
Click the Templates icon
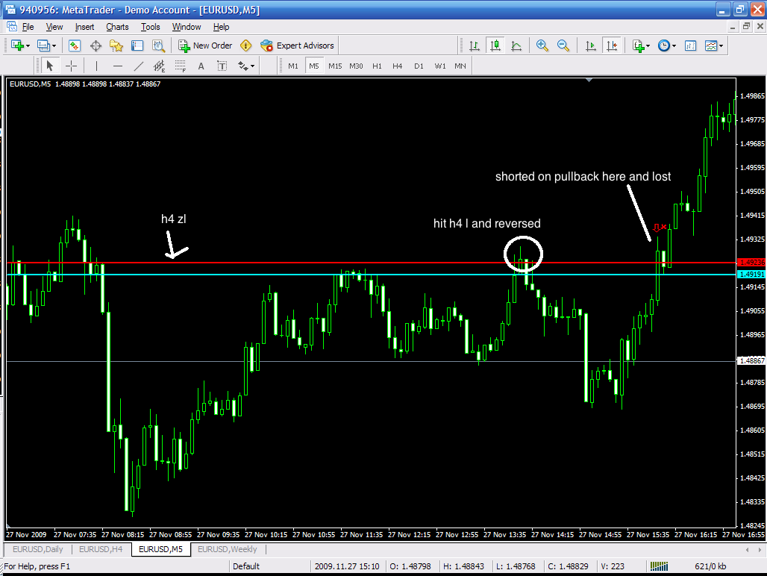pyautogui.click(x=711, y=46)
